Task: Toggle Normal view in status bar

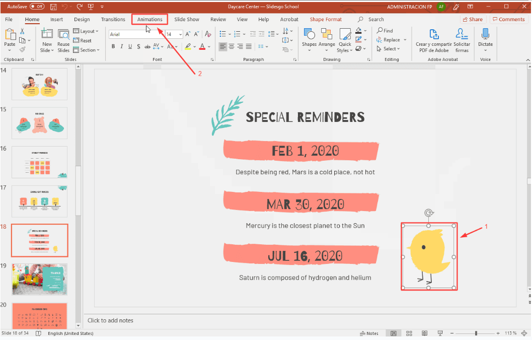Action: 394,333
